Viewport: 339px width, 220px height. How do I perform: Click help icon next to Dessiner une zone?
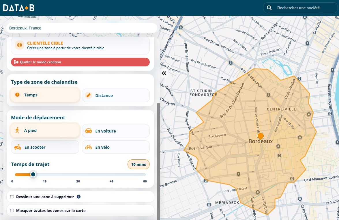(x=79, y=197)
